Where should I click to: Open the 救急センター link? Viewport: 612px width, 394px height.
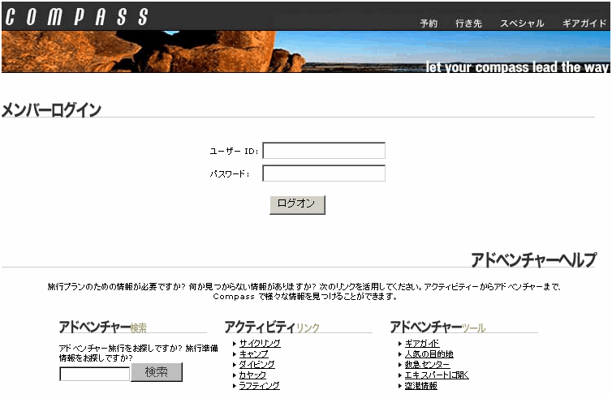[427, 364]
